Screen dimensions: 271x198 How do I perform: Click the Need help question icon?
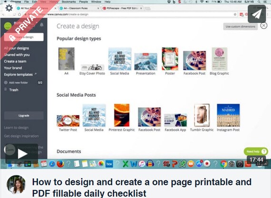pyautogui.click(x=264, y=151)
